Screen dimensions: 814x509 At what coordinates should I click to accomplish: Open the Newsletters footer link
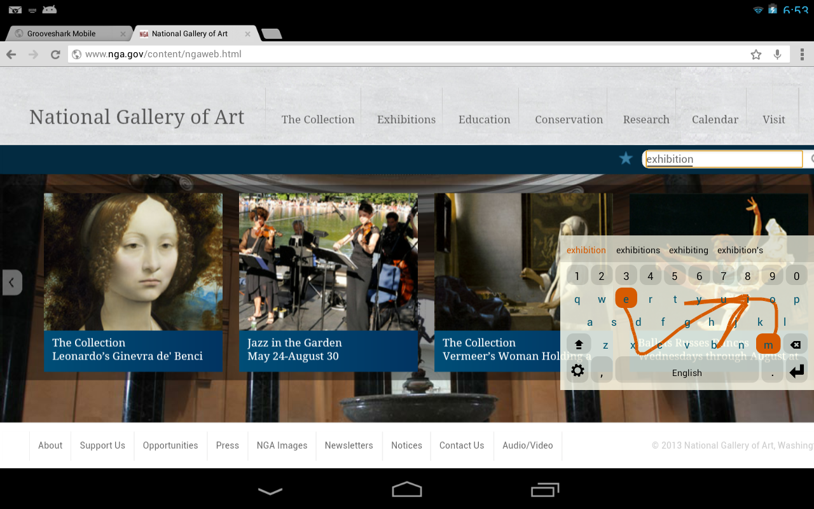[x=349, y=445]
